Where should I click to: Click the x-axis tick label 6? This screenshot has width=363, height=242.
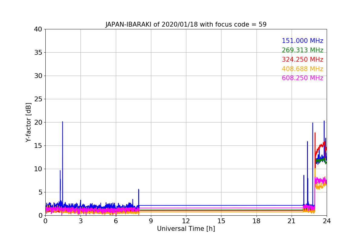[x=116, y=221]
